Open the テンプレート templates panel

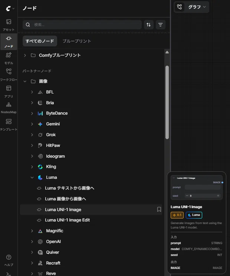point(9,124)
